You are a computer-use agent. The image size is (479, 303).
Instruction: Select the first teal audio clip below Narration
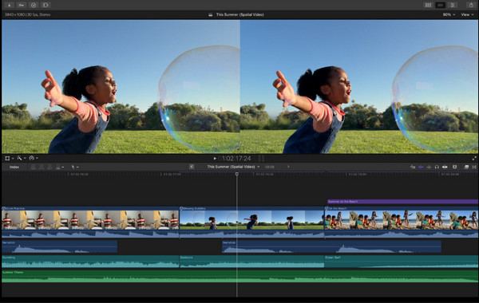coord(90,262)
